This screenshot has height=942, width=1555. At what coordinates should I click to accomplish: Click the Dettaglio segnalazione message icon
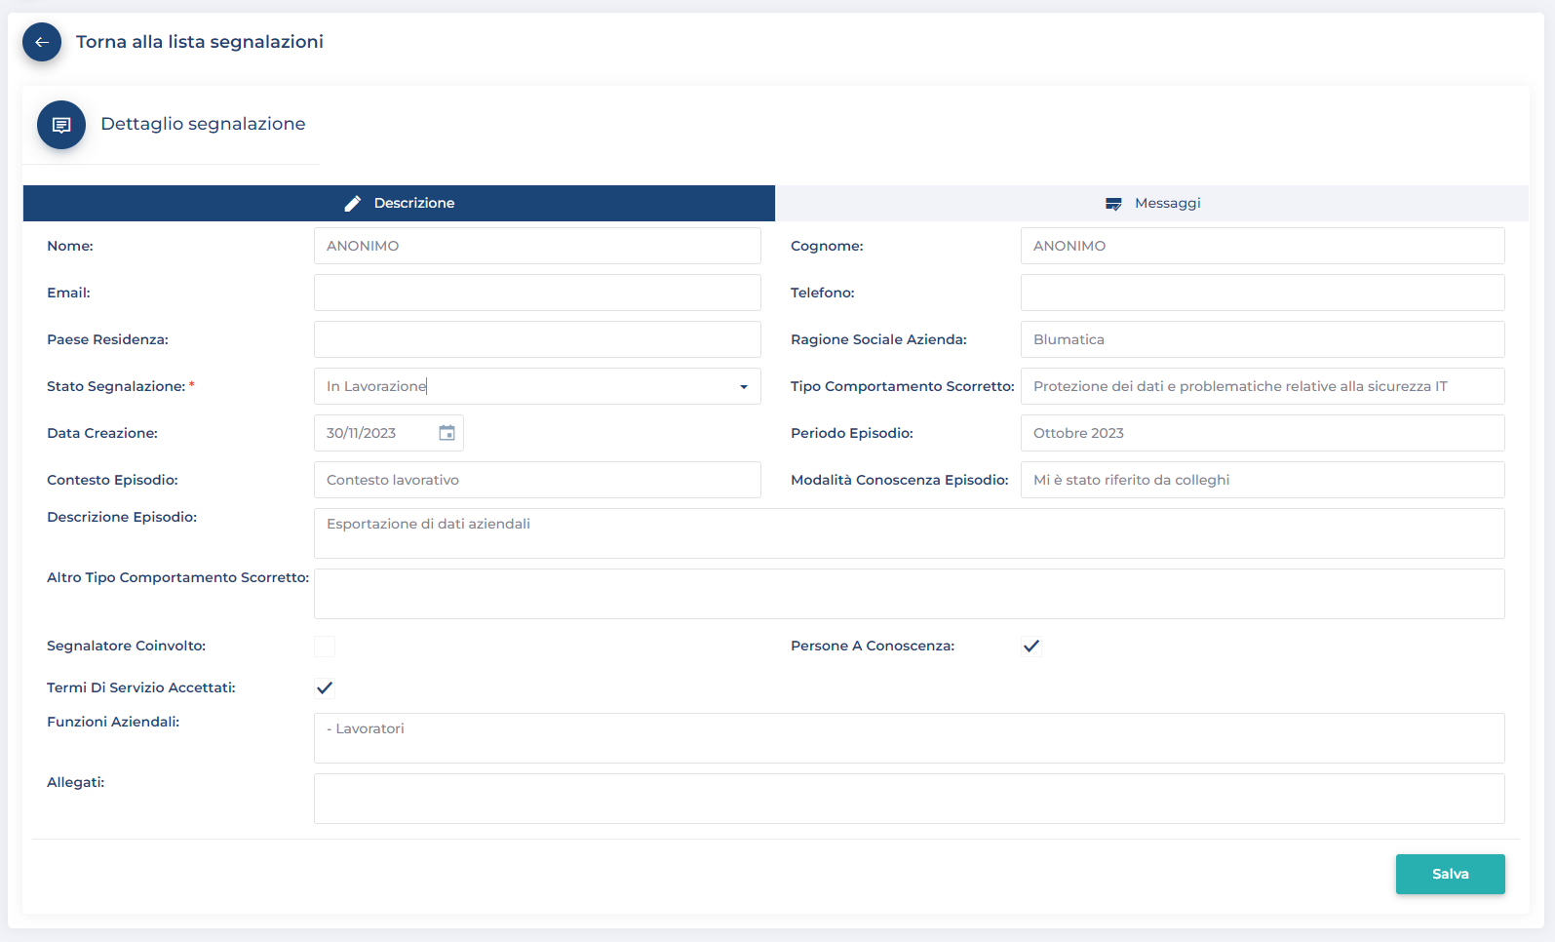(x=61, y=125)
